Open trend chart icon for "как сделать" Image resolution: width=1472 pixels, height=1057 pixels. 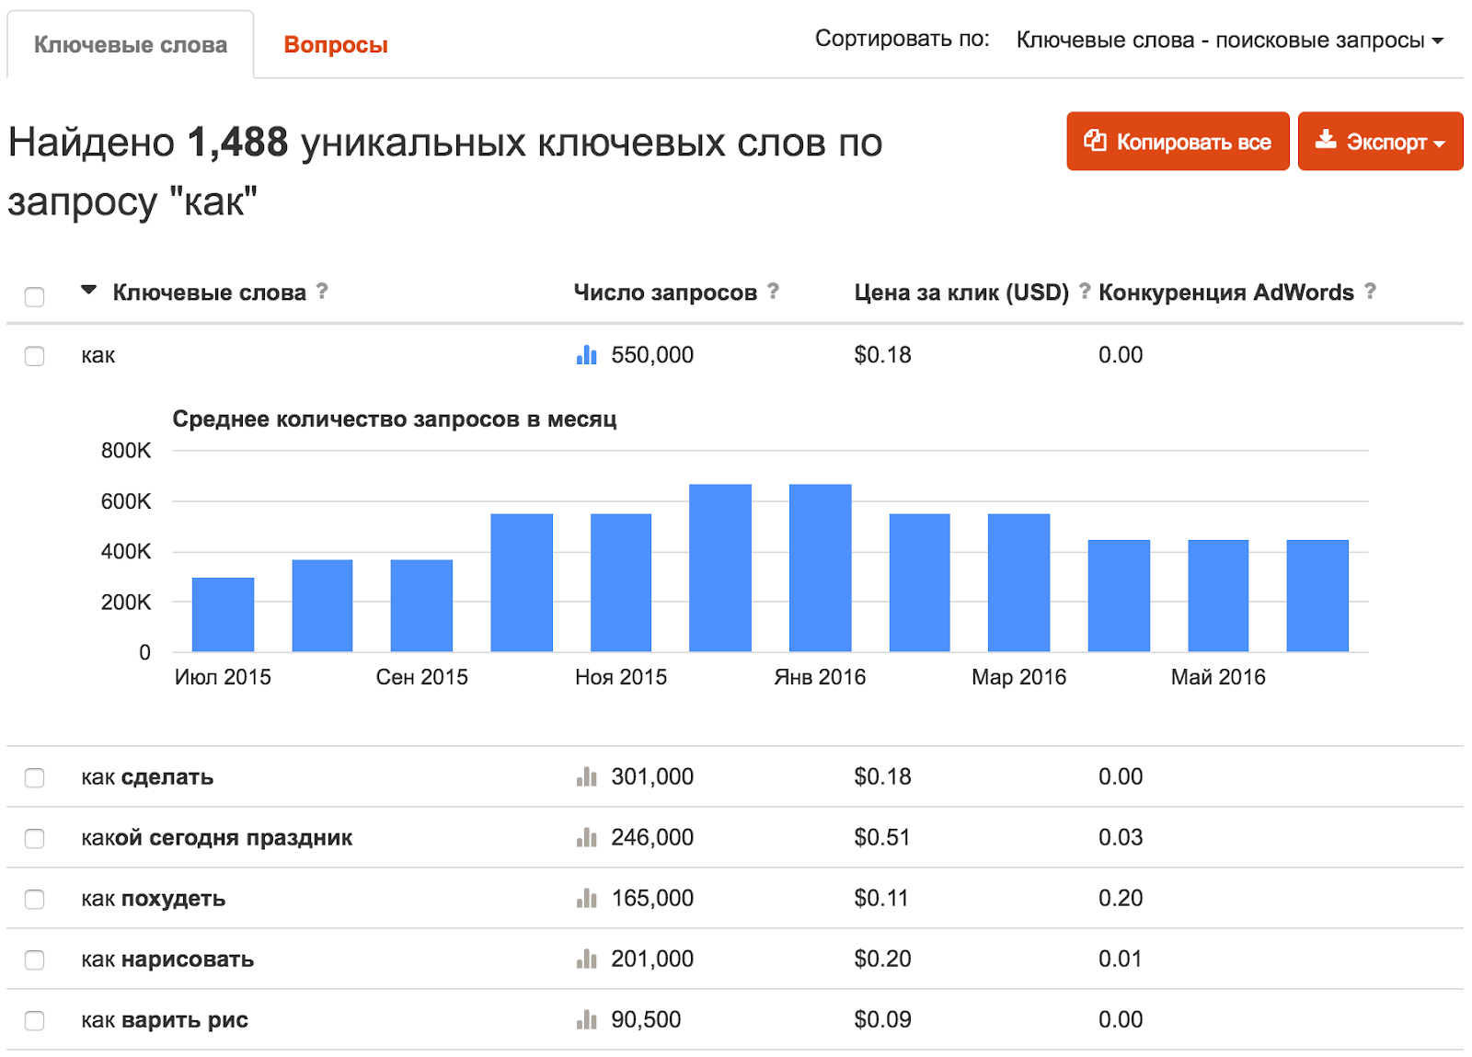(586, 777)
